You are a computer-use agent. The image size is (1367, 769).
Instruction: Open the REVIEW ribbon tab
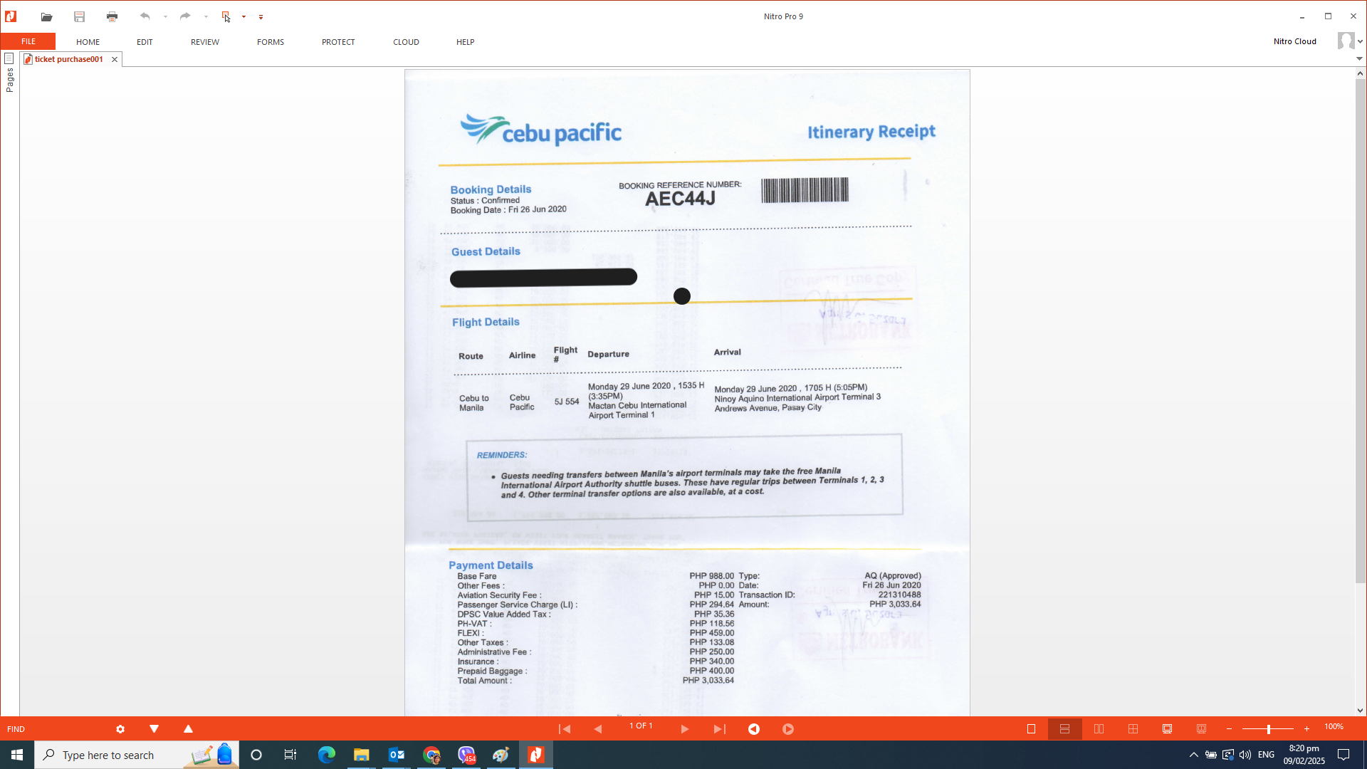(x=204, y=42)
